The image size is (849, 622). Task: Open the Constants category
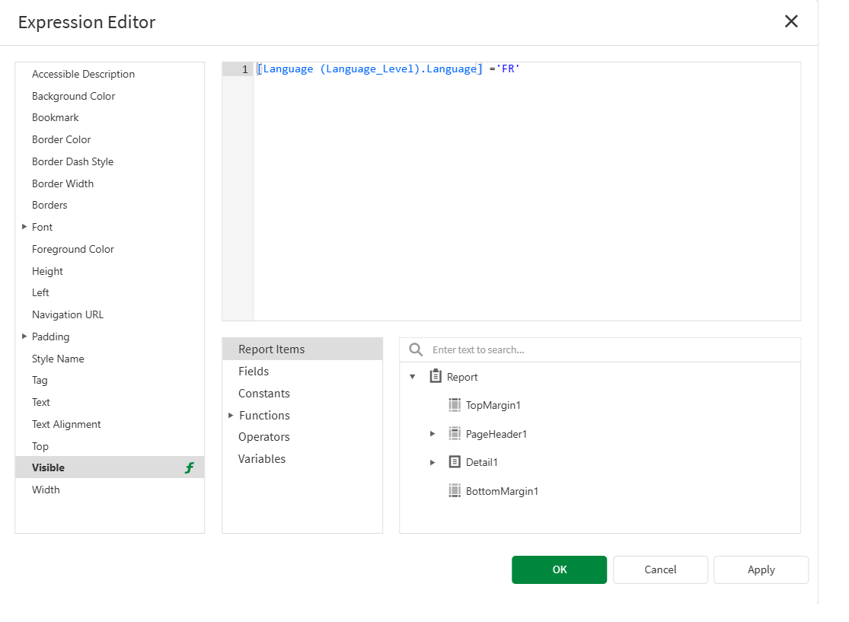[x=264, y=394]
